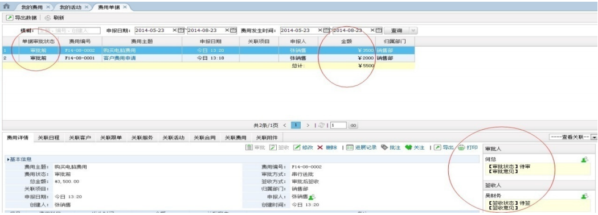Click the user icon beside approver 何总

(585, 160)
